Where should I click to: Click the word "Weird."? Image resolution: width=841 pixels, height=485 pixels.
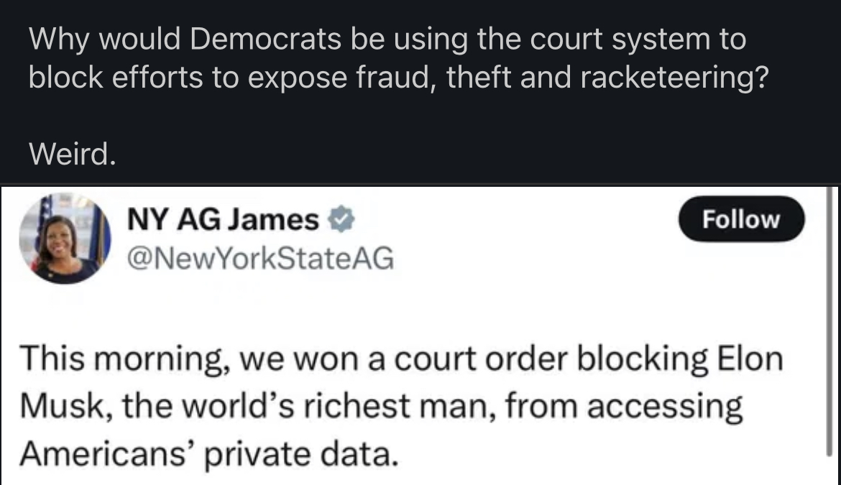[x=73, y=152]
